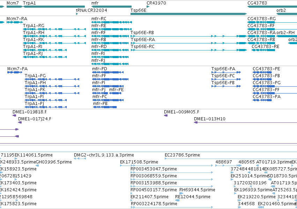
Task: Click EST RP003453047.5prime label
Action: coord(154,169)
